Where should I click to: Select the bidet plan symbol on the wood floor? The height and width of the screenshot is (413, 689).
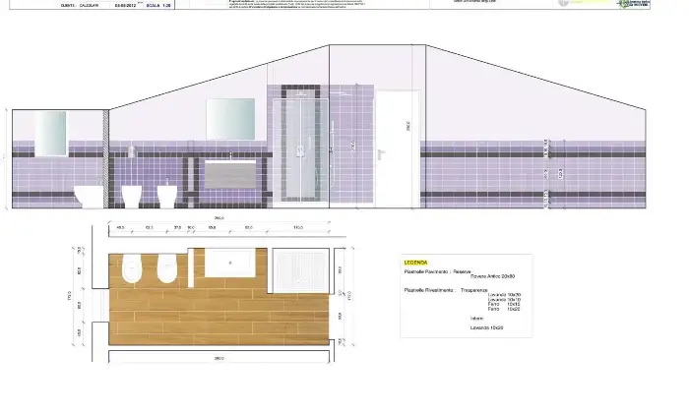click(166, 268)
